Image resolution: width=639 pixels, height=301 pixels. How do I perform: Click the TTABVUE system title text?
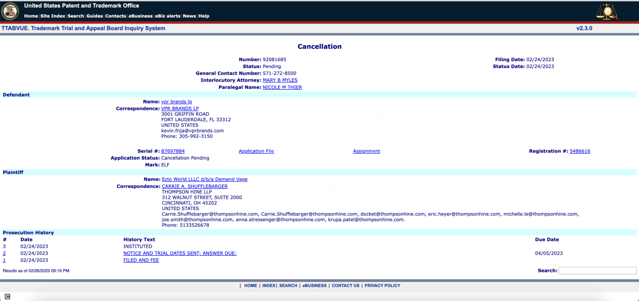pyautogui.click(x=84, y=28)
